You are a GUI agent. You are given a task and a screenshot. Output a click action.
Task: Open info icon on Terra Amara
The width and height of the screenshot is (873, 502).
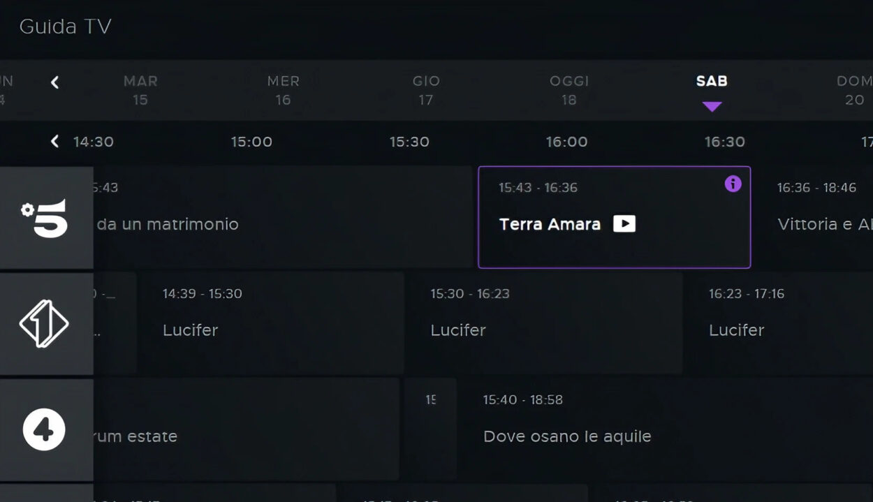point(733,184)
